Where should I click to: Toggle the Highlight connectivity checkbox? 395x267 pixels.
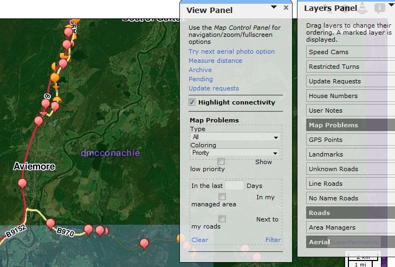pyautogui.click(x=192, y=102)
